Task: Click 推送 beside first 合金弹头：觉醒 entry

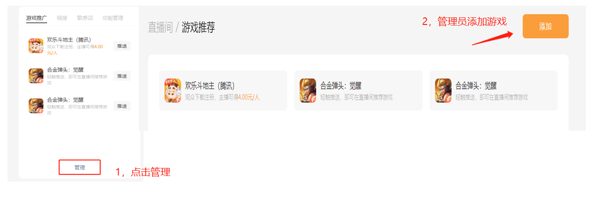Action: [x=122, y=76]
